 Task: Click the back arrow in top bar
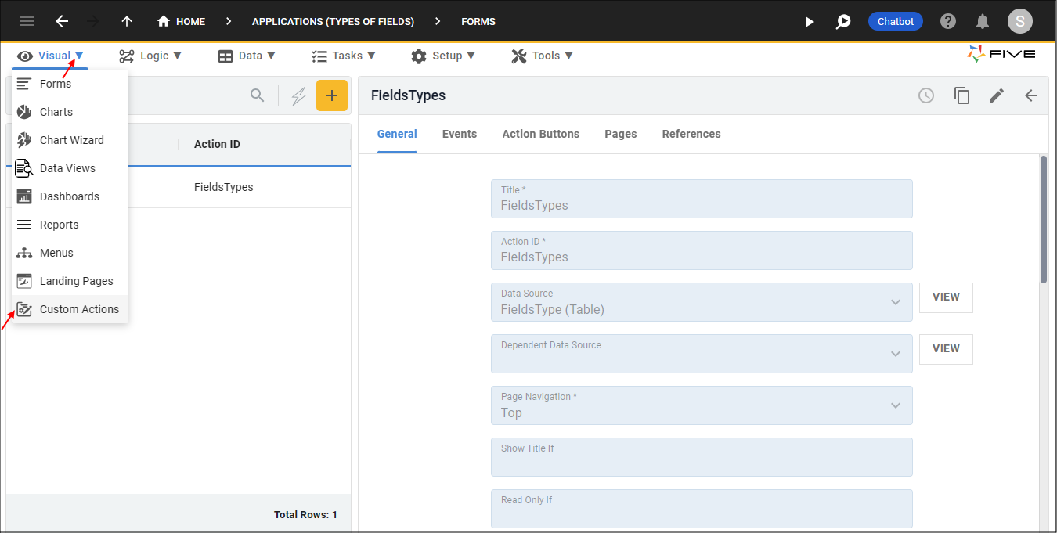[62, 21]
